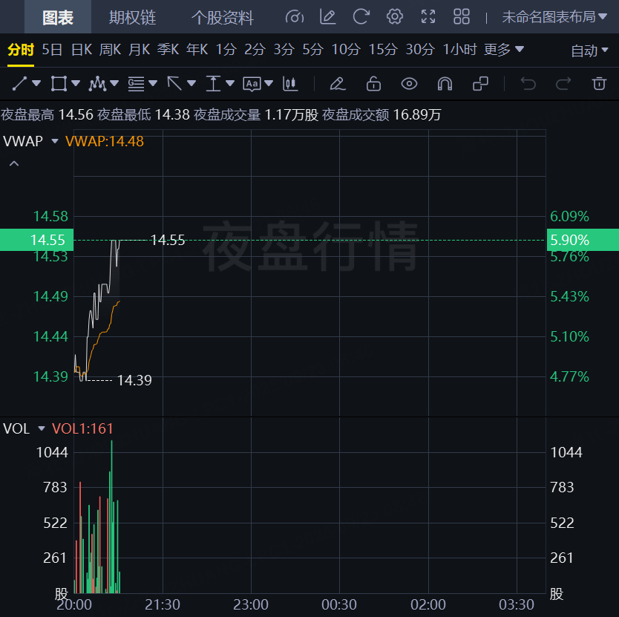Redo the drawing action
The image size is (619, 617).
click(x=563, y=84)
